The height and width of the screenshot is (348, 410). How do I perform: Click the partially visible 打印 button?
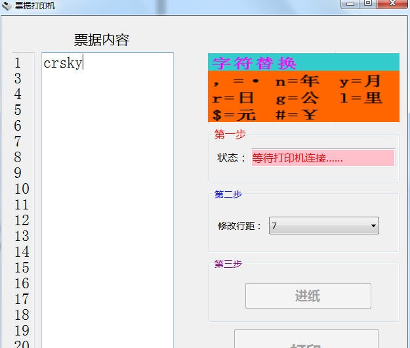(306, 339)
